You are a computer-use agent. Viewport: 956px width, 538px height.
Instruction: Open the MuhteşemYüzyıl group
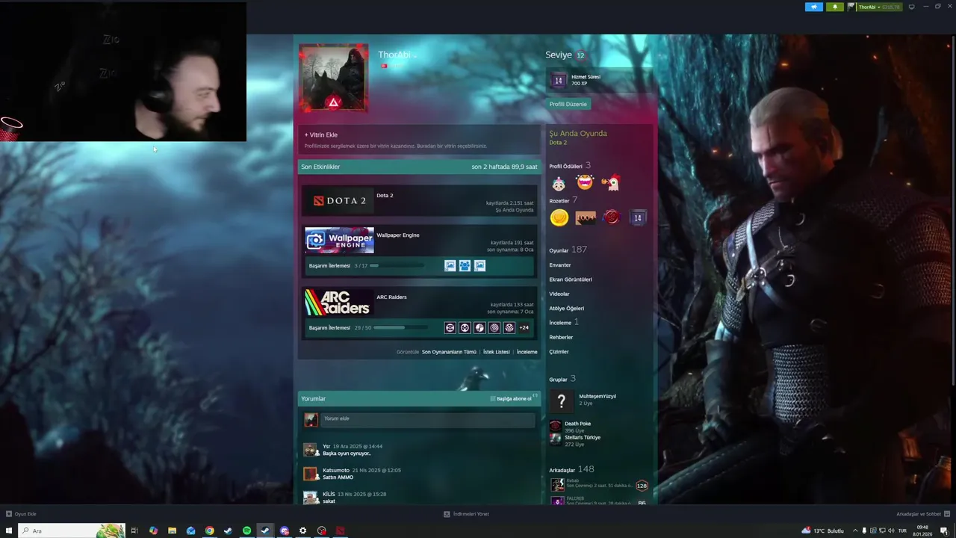(597, 396)
